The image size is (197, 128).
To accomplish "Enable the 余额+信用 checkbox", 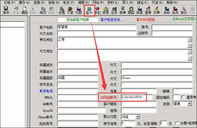I will tap(177, 123).
